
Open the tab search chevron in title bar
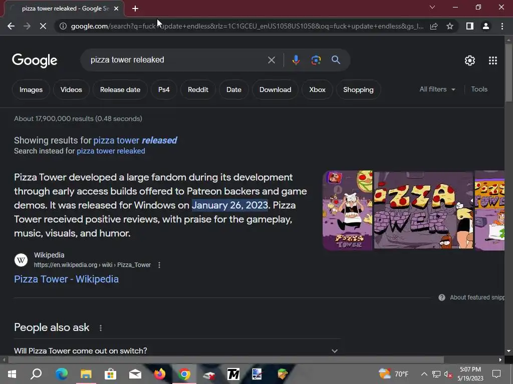pos(432,7)
